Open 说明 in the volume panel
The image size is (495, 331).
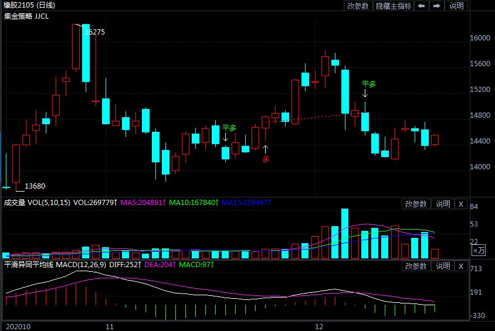pos(443,204)
